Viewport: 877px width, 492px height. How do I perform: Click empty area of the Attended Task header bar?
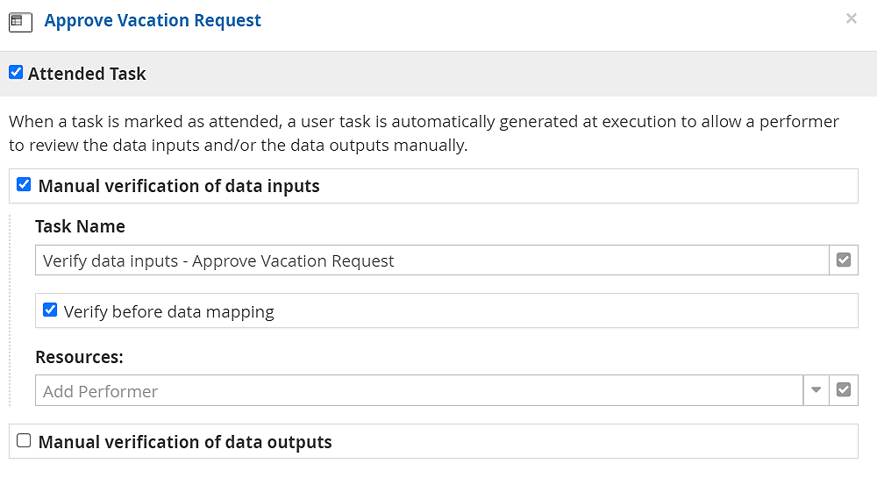[x=526, y=74]
